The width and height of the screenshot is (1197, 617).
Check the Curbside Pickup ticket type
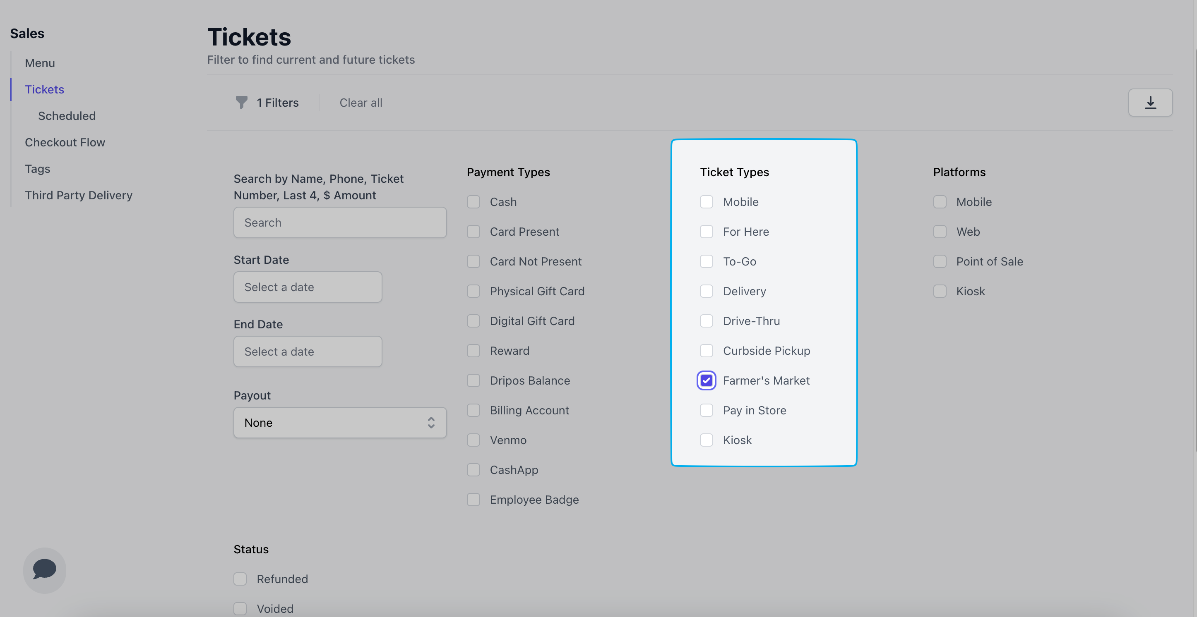706,351
